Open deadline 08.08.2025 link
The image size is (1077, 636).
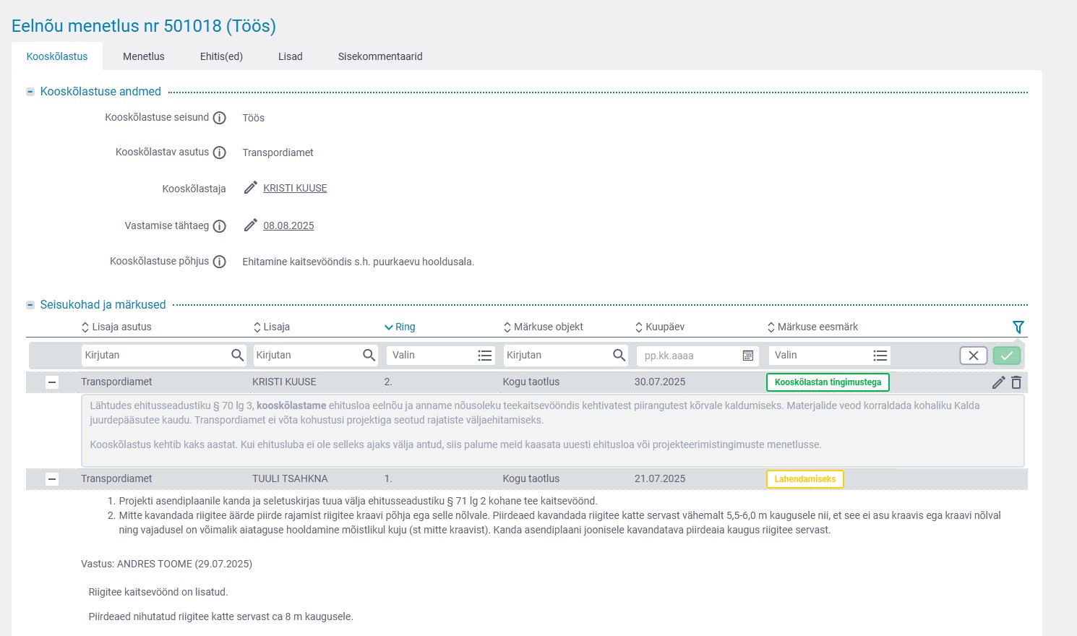point(288,225)
